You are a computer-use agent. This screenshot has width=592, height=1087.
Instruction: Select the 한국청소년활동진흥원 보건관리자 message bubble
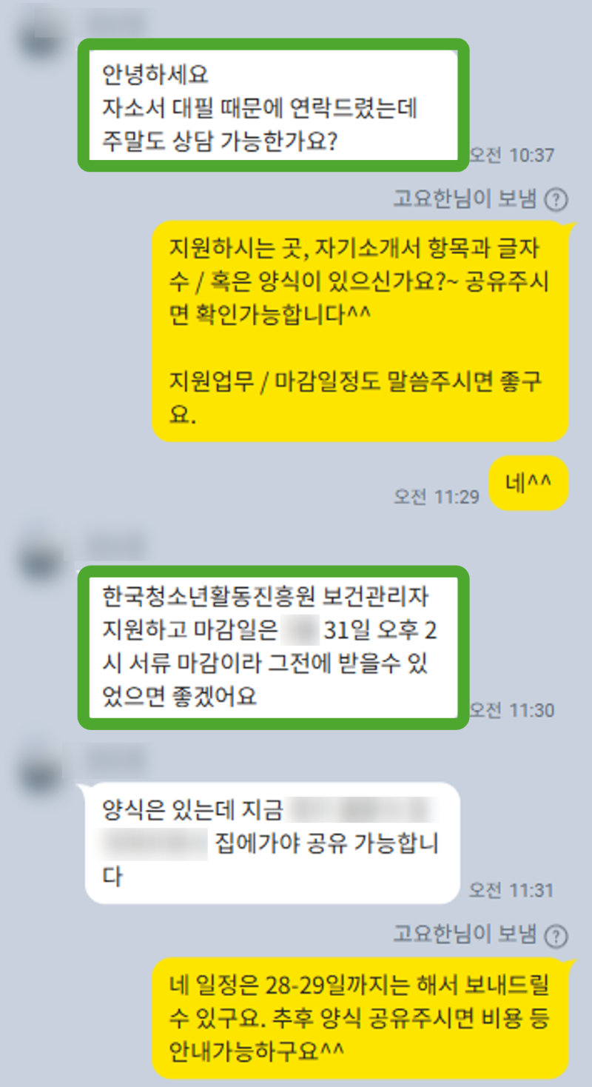pos(273,648)
